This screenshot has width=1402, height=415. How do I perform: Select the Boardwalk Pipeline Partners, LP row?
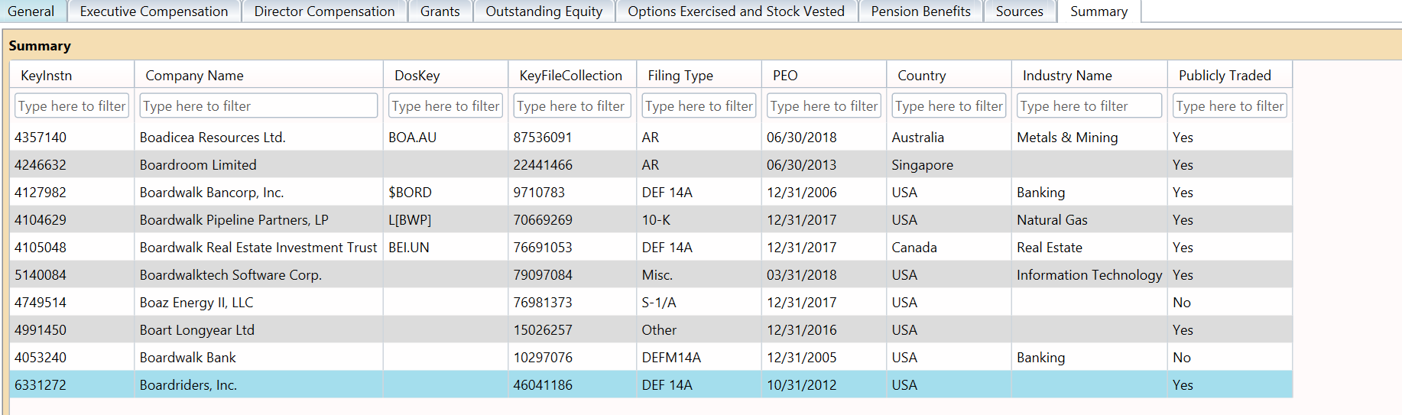(234, 220)
